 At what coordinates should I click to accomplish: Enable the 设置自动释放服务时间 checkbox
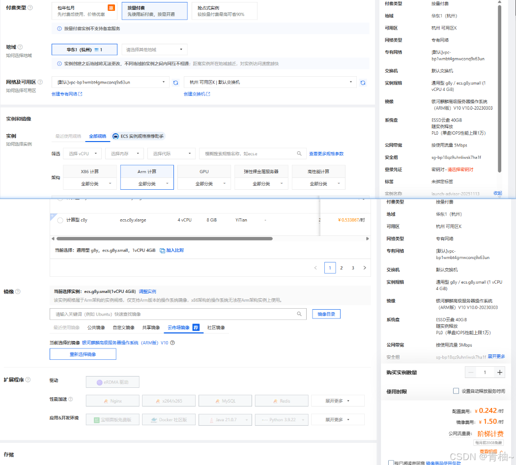pyautogui.click(x=456, y=391)
